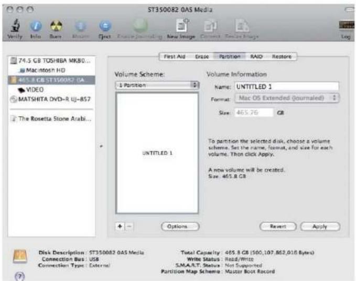Viewport: 356px width, 281px height.
Task: Select the VIDEO volume
Action: click(51, 89)
